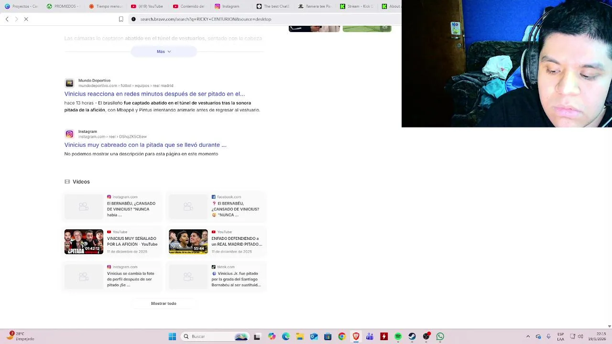The width and height of the screenshot is (612, 344).
Task: Open the Tiempo mensual tab
Action: pyautogui.click(x=106, y=6)
